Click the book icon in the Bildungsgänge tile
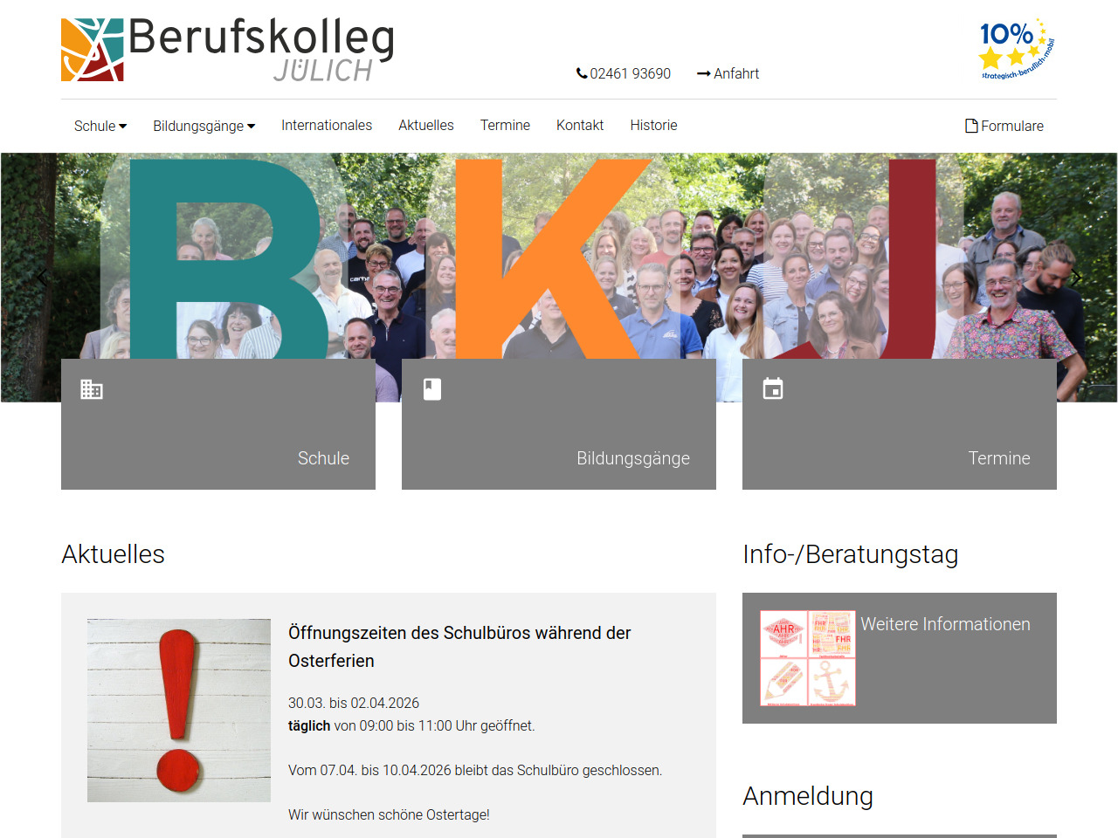 432,389
